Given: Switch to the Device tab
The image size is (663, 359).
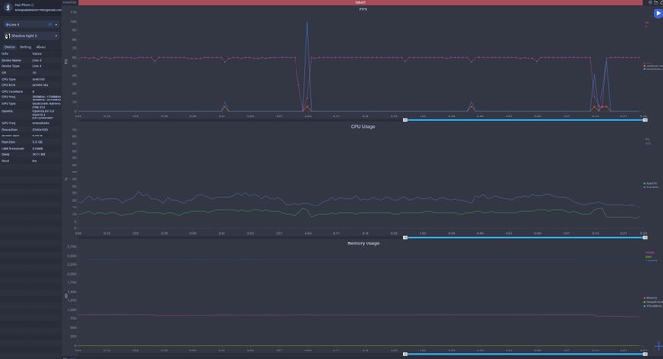Looking at the screenshot, I should pos(9,47).
